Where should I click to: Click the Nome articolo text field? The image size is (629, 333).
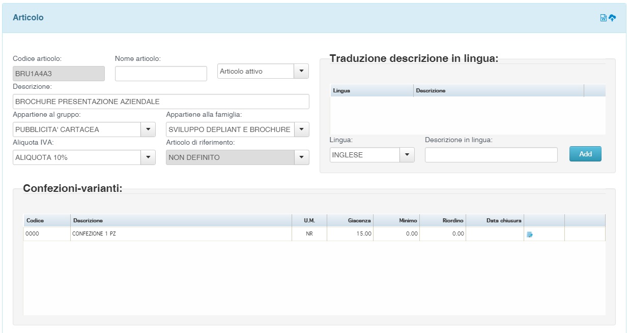(161, 74)
